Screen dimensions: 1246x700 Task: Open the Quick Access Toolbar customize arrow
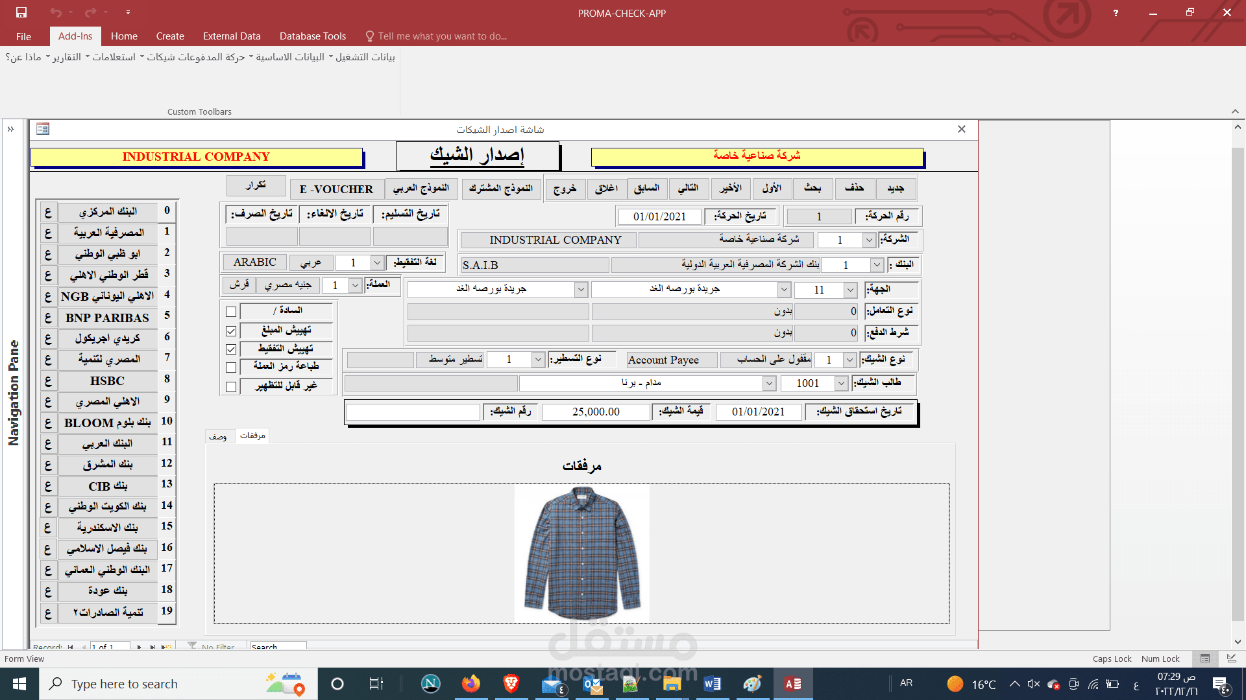pyautogui.click(x=128, y=12)
